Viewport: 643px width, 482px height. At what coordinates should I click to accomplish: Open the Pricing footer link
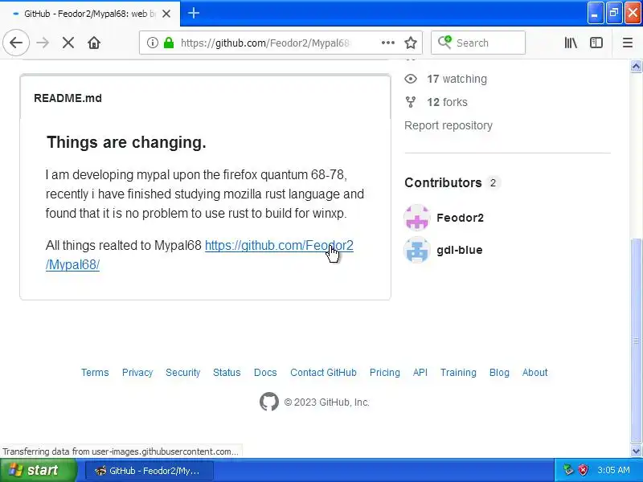(x=385, y=372)
